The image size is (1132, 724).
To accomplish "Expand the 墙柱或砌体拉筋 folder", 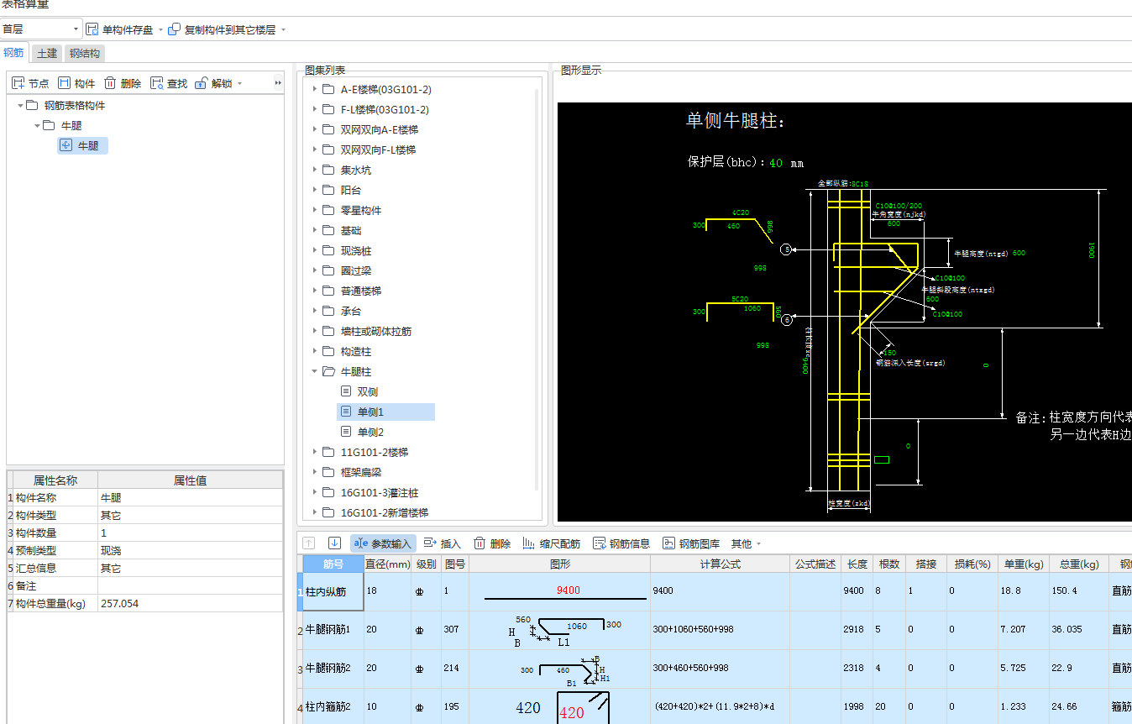I will pyautogui.click(x=315, y=332).
